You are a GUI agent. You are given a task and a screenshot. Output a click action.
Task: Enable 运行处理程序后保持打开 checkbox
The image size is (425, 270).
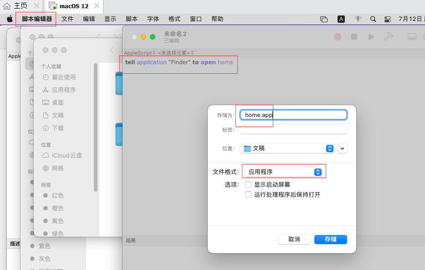248,194
